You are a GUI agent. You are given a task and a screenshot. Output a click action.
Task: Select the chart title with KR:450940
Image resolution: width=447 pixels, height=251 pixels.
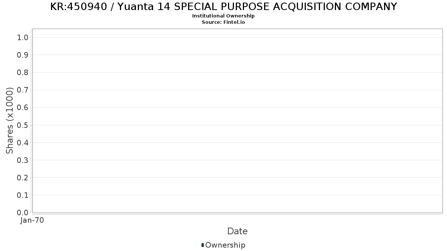(x=223, y=7)
